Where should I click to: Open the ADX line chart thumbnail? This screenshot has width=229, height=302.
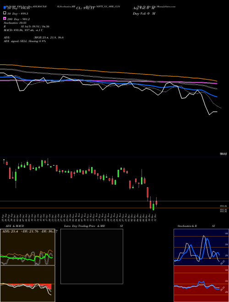pos(27,247)
